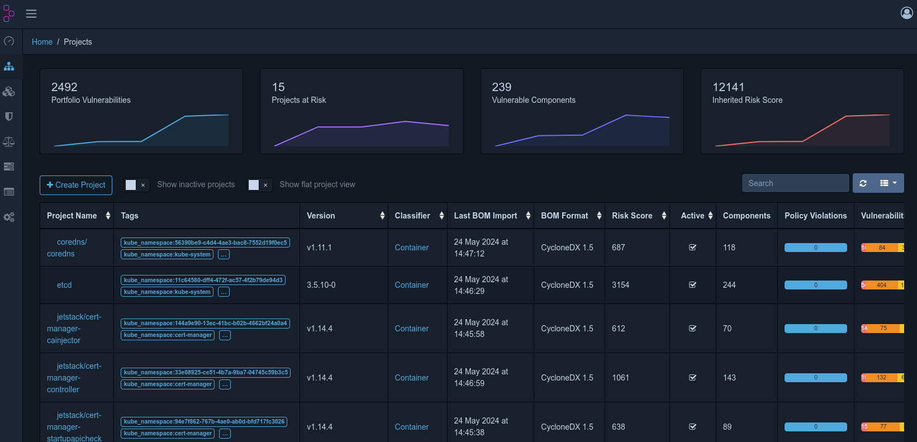This screenshot has height=442, width=917.
Task: Open the Administration gears icon in sidebar
Action: (9, 217)
